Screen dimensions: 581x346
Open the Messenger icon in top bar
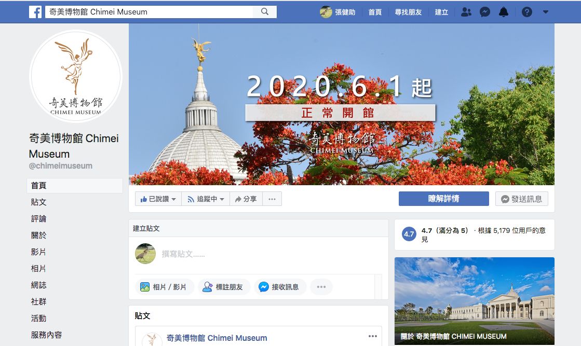click(x=484, y=12)
